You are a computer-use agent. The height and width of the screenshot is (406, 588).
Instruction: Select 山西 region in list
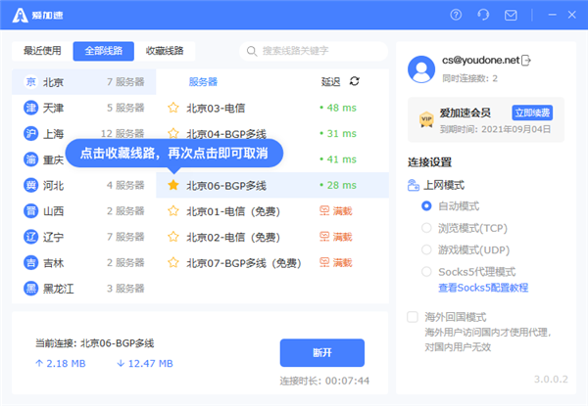point(84,211)
